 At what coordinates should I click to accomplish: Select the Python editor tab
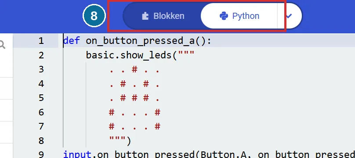pyautogui.click(x=239, y=16)
